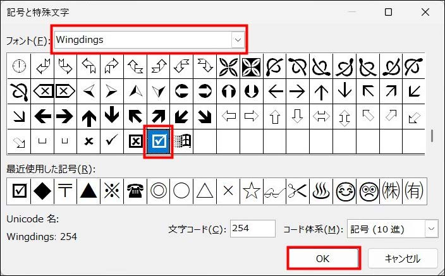Insert the recent black diamond symbol
Image resolution: width=445 pixels, height=276 pixels.
42,191
